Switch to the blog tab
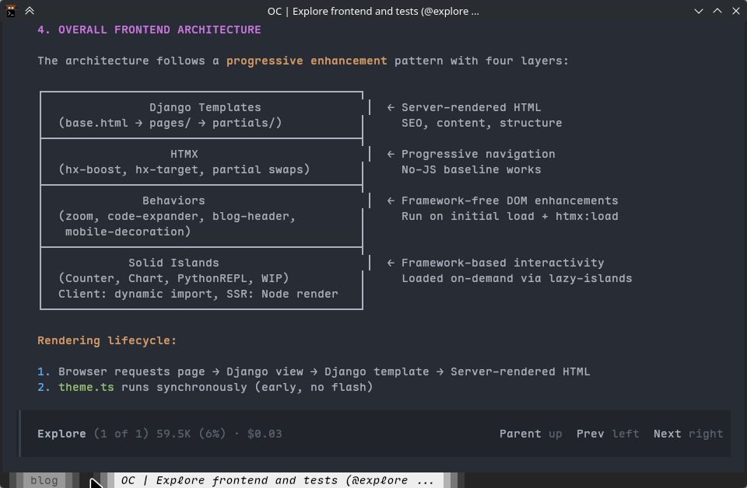The height and width of the screenshot is (488, 747). pyautogui.click(x=44, y=480)
